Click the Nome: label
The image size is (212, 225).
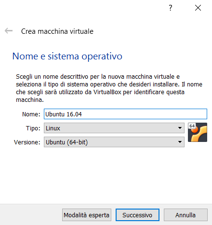tap(31, 114)
